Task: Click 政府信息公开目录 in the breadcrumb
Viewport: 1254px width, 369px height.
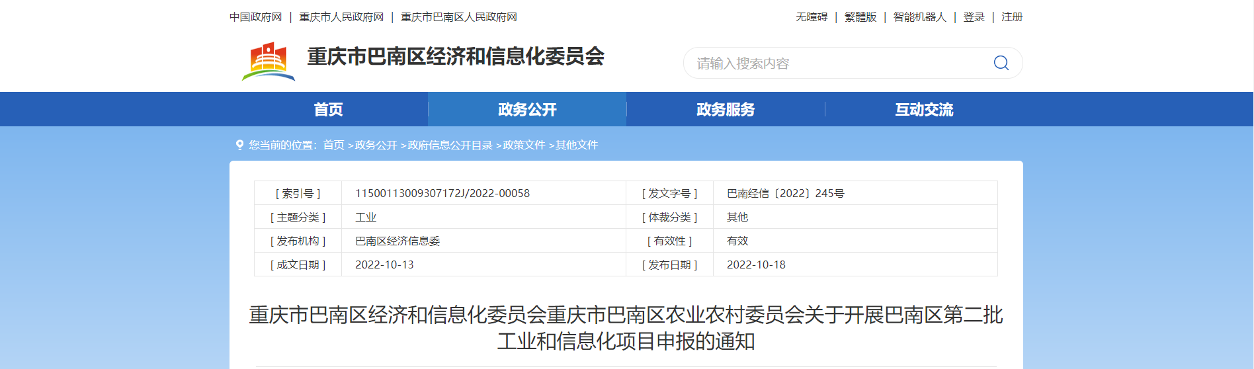Action: pos(450,145)
